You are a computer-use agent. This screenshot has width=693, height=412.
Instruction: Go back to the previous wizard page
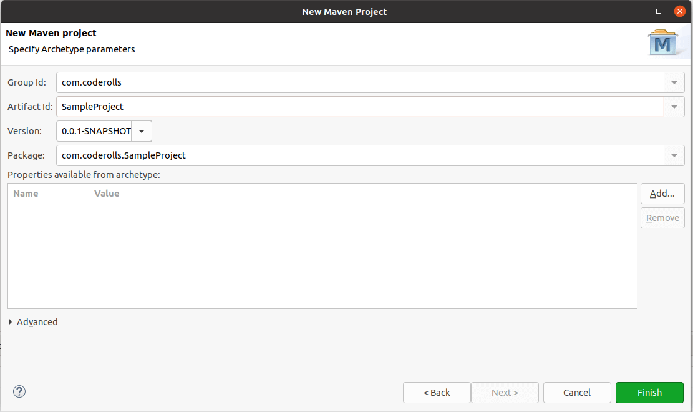[x=436, y=392]
